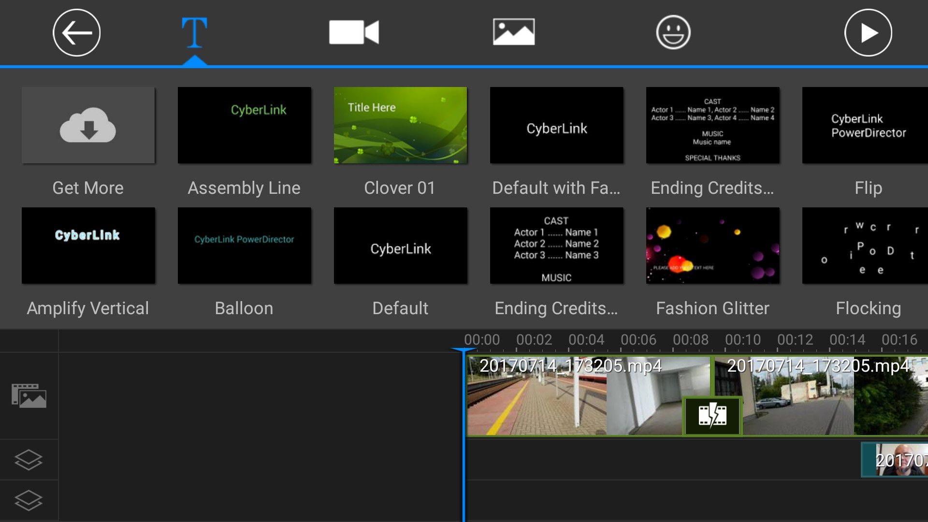Click the Default with Fa... label
Screen dimensions: 928x522
pos(556,188)
